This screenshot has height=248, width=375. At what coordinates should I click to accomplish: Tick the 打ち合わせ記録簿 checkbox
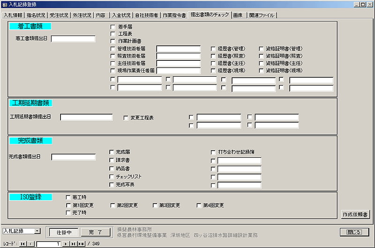point(213,152)
